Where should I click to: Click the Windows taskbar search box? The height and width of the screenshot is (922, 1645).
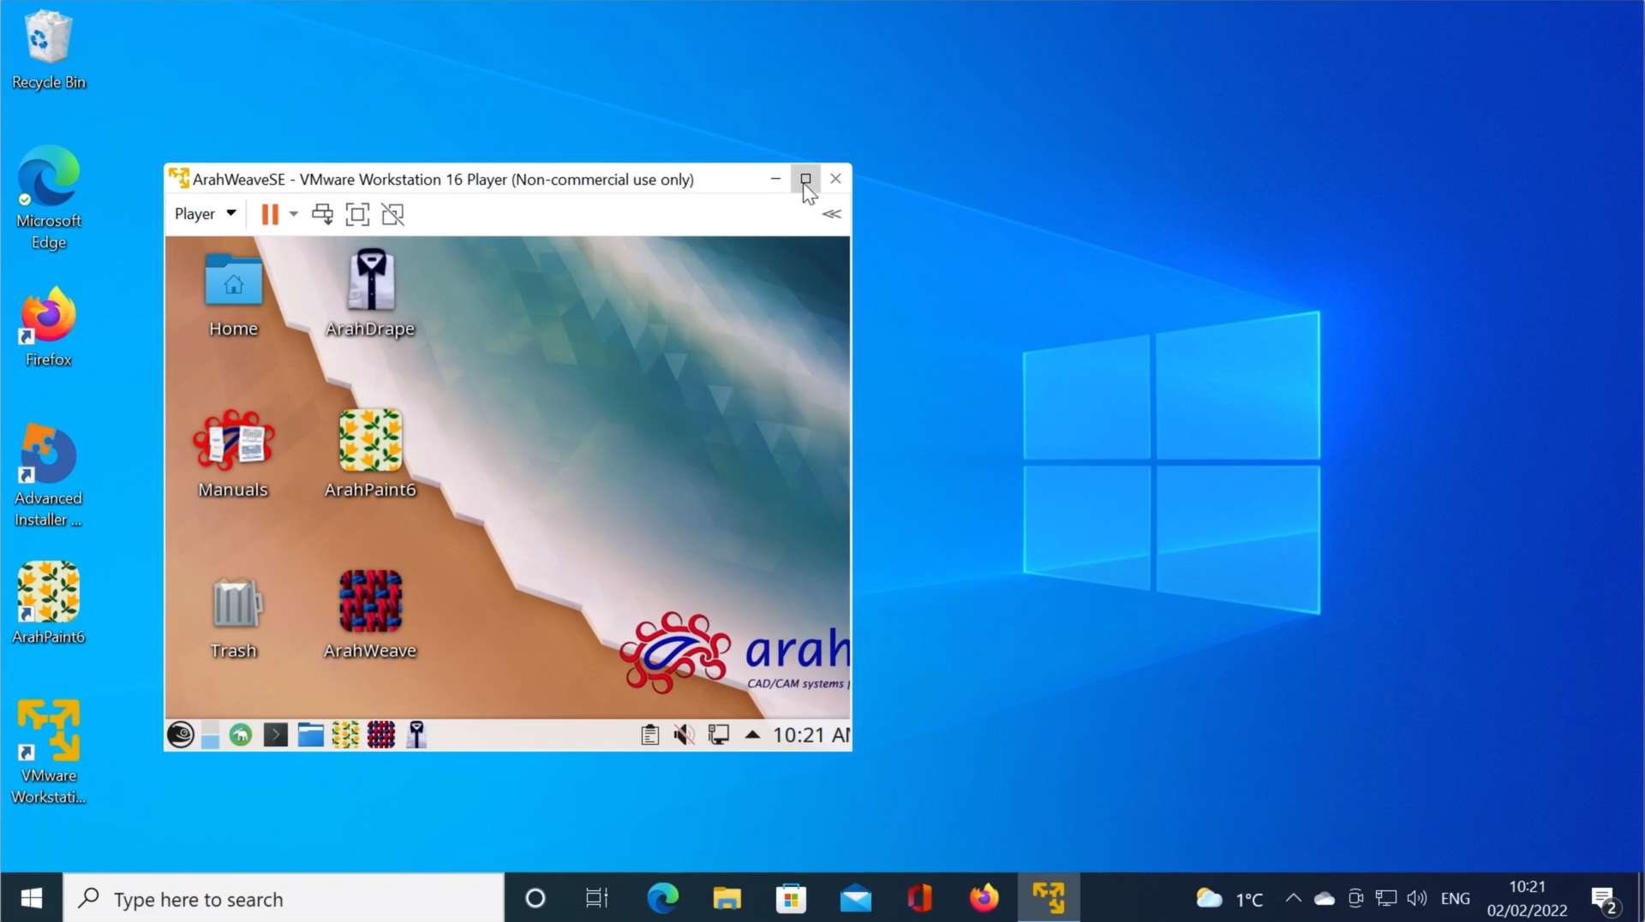[x=284, y=898]
